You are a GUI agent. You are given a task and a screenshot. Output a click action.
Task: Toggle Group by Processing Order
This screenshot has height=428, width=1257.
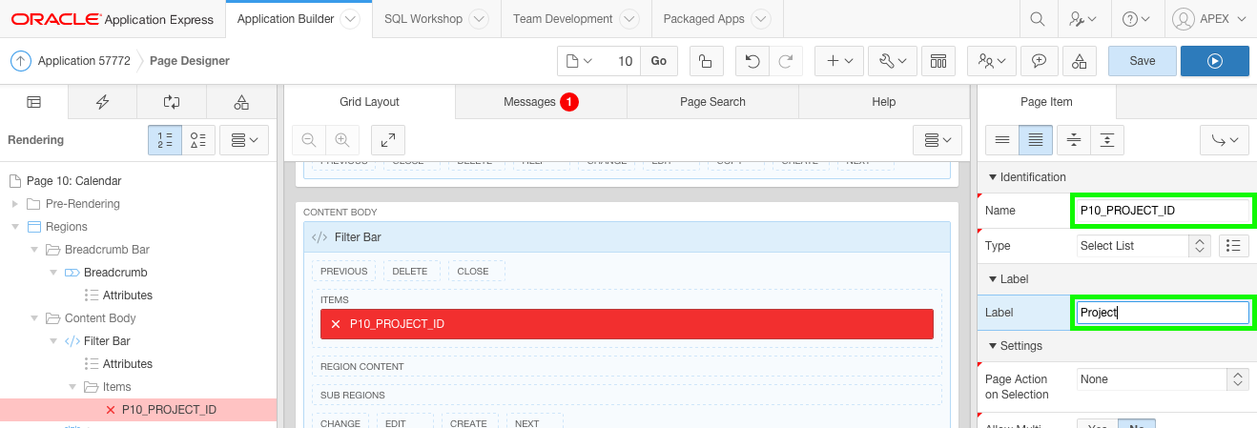(166, 140)
